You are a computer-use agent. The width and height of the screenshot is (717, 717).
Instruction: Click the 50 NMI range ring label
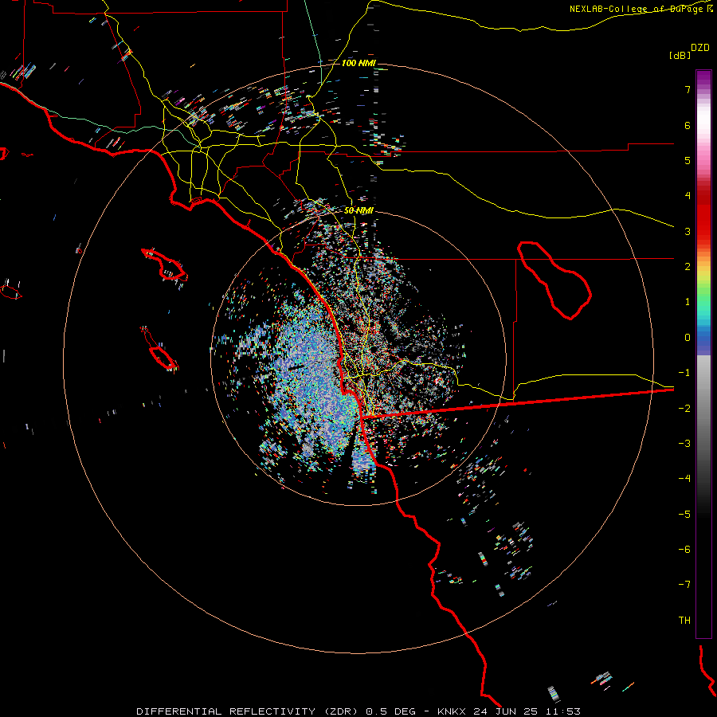pyautogui.click(x=358, y=211)
